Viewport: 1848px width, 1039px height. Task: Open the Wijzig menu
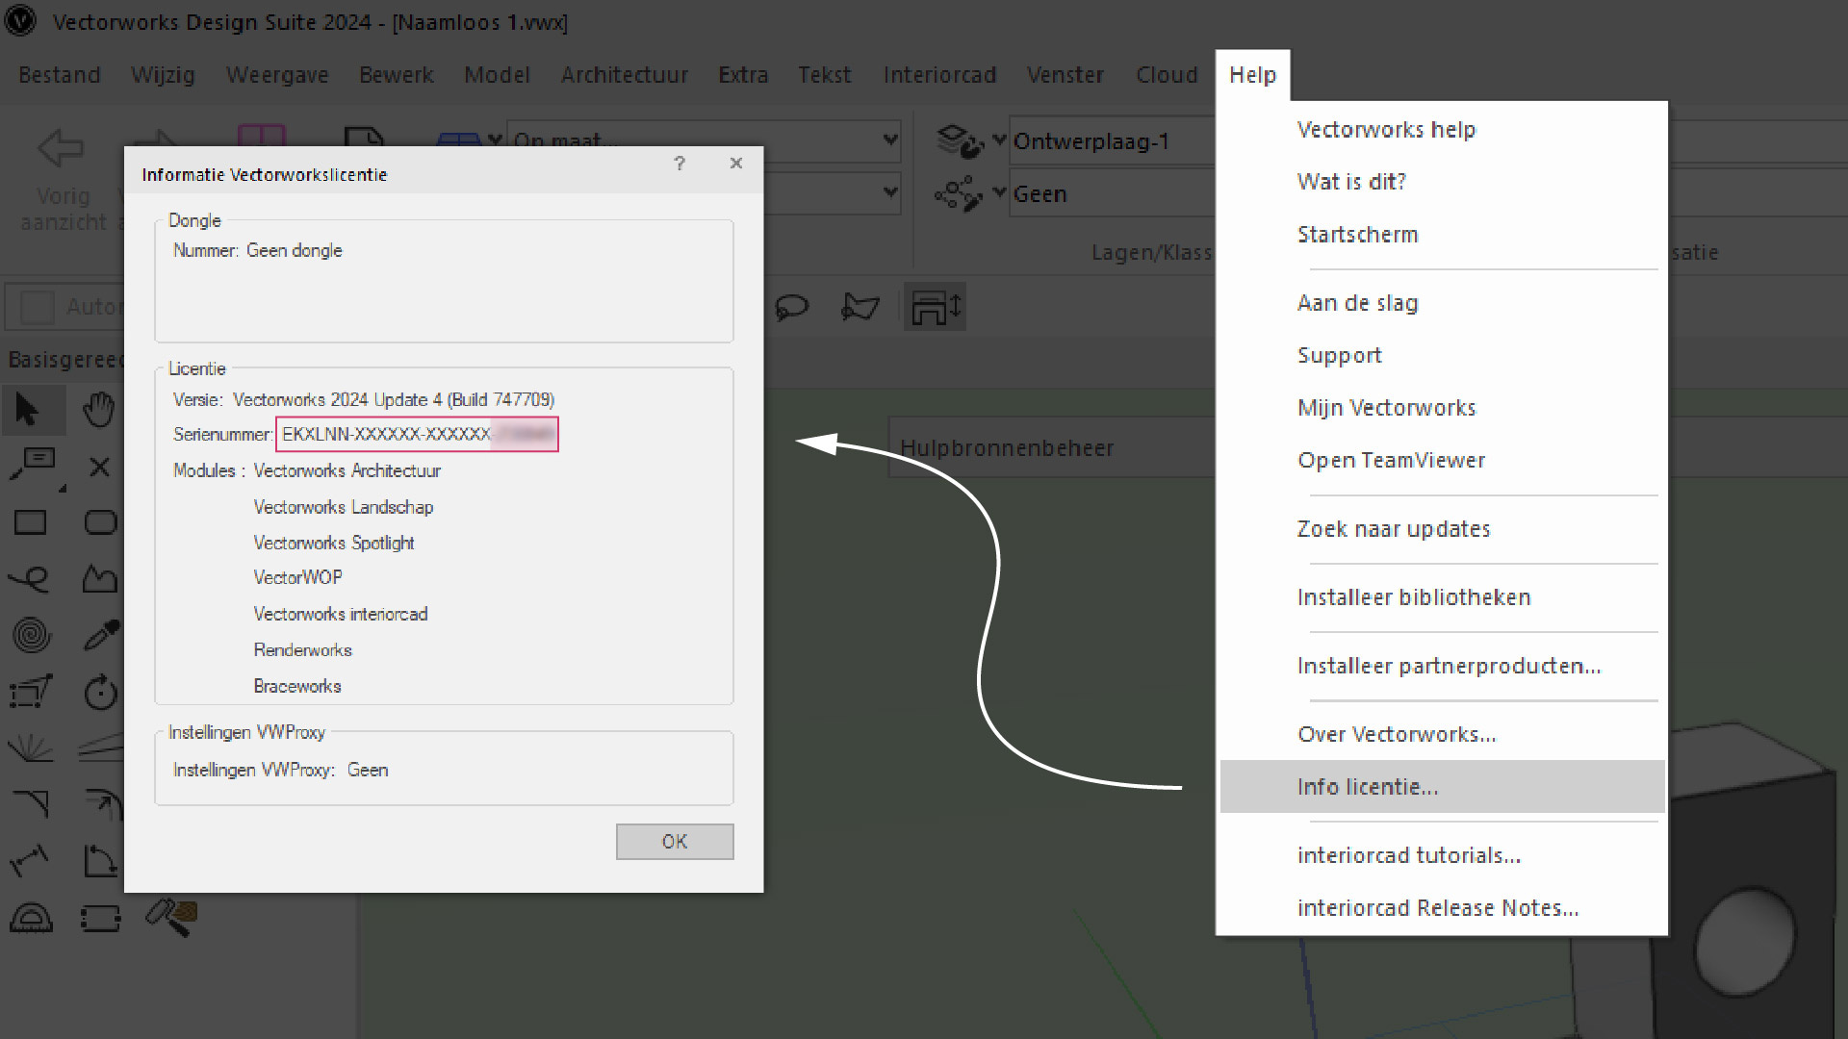pos(163,75)
